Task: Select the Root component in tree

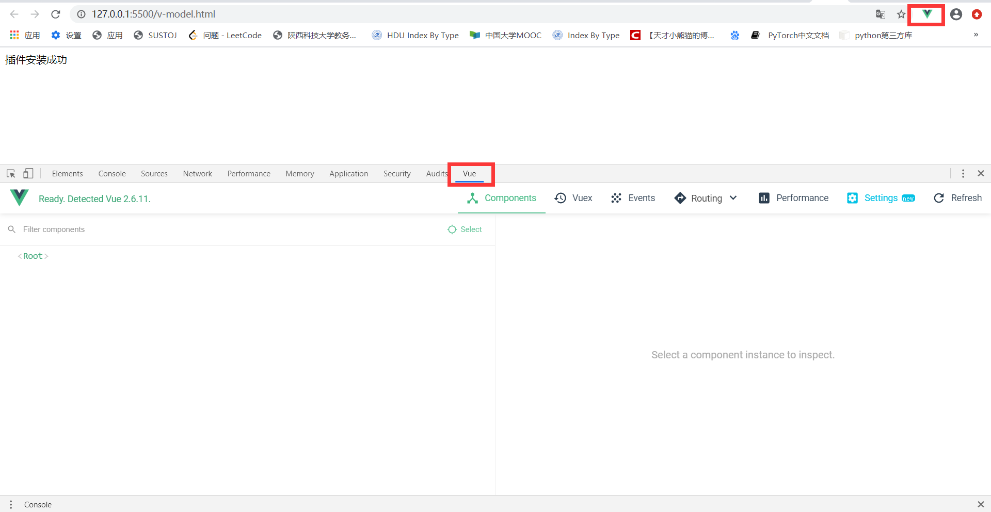Action: (33, 256)
